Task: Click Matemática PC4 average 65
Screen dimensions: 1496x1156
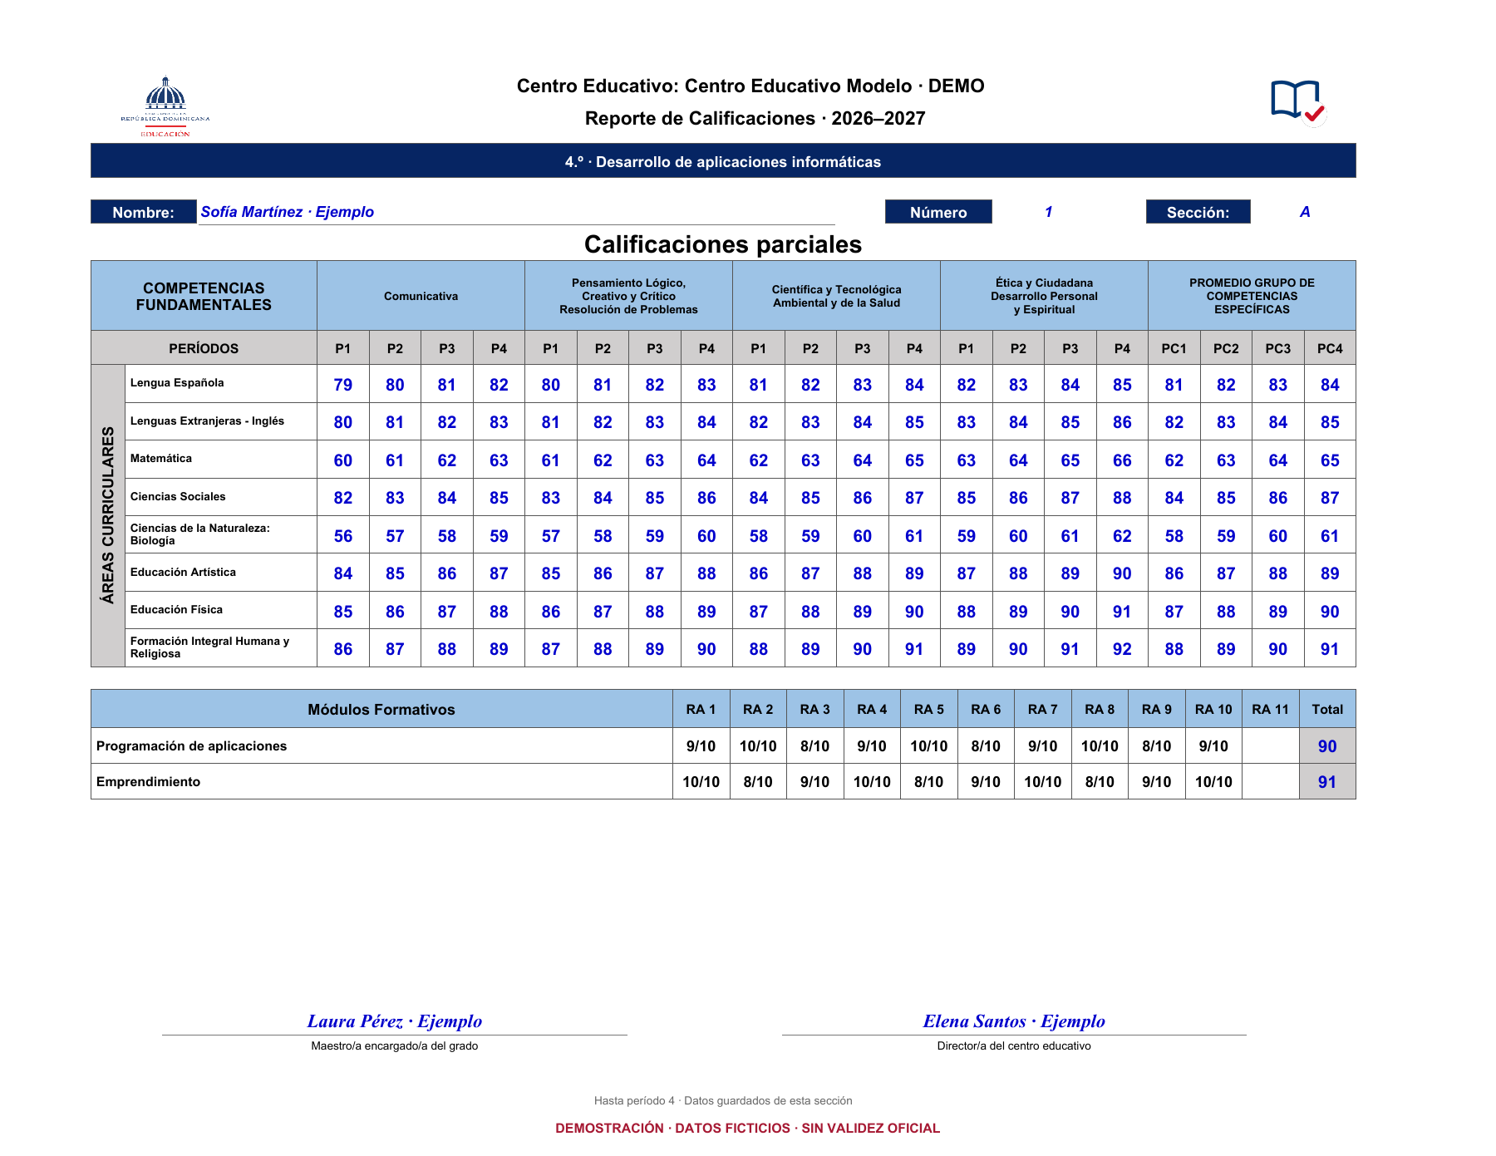Action: pos(1330,460)
